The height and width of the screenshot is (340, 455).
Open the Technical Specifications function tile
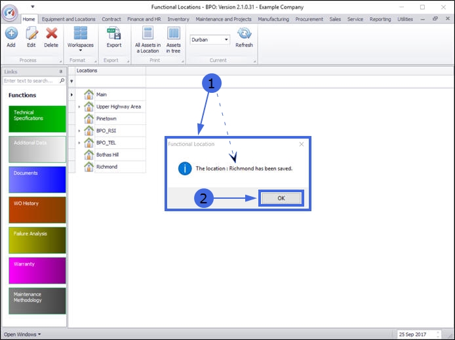pyautogui.click(x=37, y=119)
